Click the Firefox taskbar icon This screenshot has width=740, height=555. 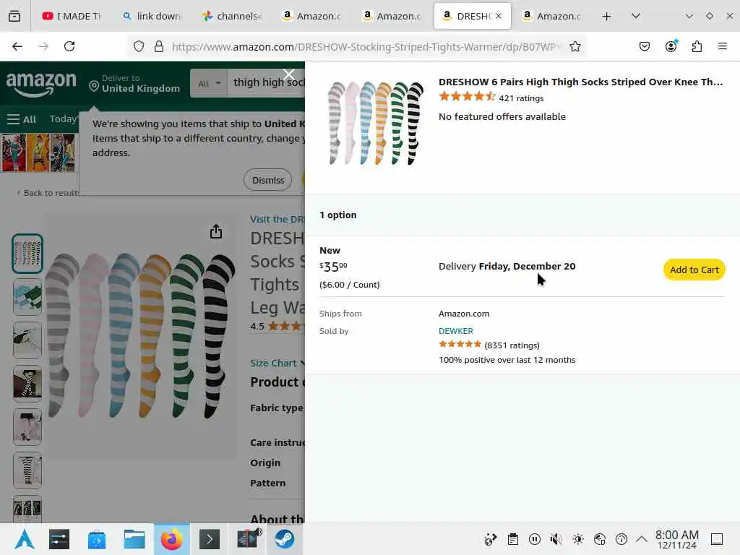click(x=172, y=539)
